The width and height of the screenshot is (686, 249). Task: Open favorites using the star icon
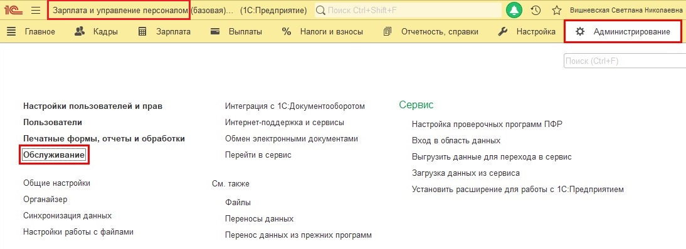tap(556, 10)
